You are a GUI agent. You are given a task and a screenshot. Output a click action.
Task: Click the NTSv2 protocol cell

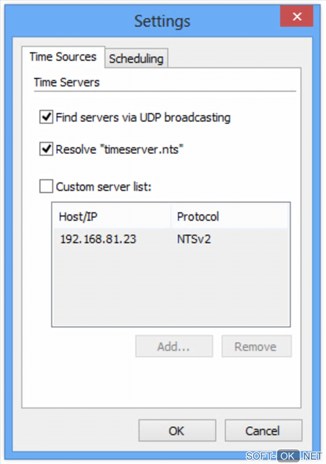[x=194, y=239]
